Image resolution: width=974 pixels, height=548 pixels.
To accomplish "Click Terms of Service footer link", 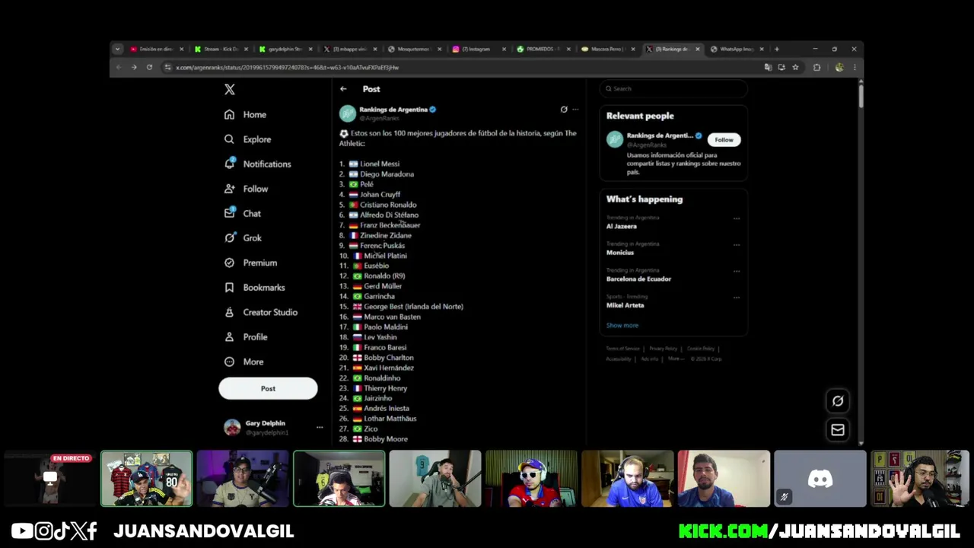I will tap(622, 349).
